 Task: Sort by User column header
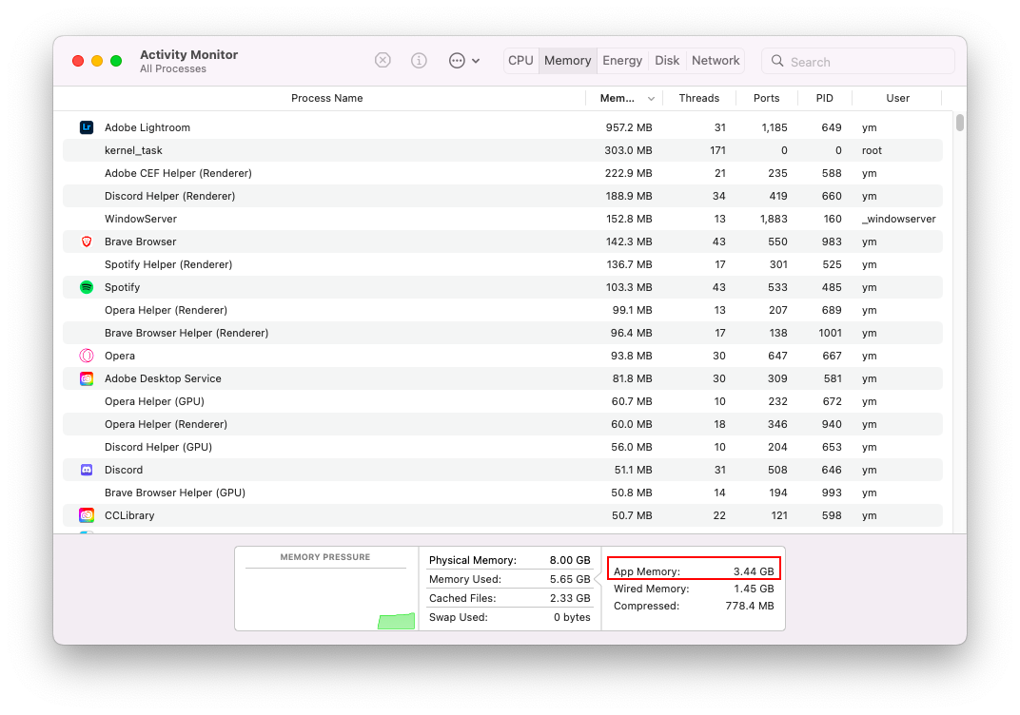click(x=897, y=98)
